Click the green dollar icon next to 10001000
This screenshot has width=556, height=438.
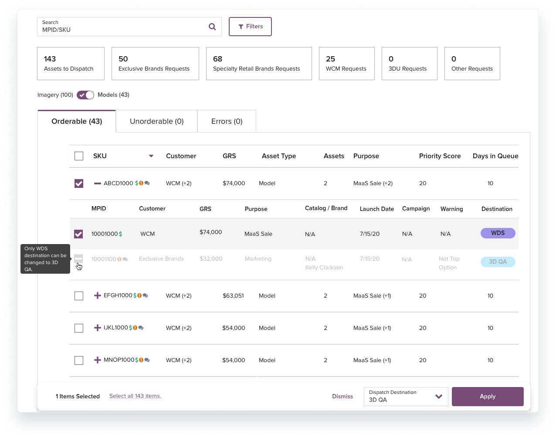pyautogui.click(x=120, y=234)
